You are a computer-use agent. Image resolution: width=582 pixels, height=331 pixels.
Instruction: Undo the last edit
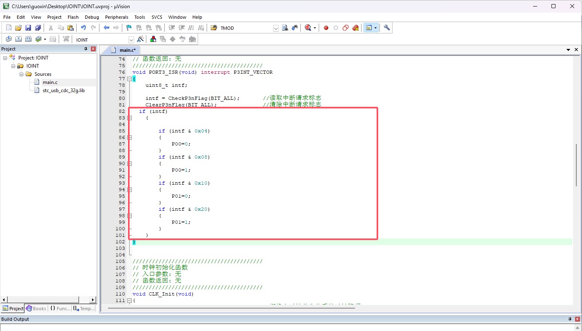click(84, 28)
